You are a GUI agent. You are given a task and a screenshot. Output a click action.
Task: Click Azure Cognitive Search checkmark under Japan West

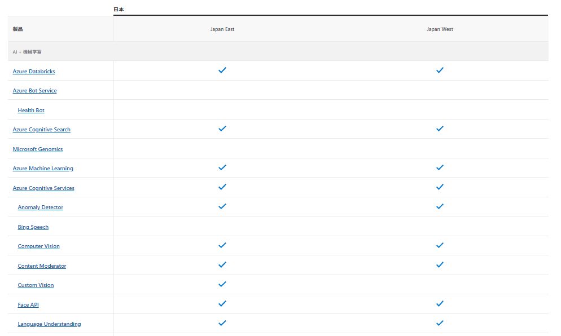point(440,129)
